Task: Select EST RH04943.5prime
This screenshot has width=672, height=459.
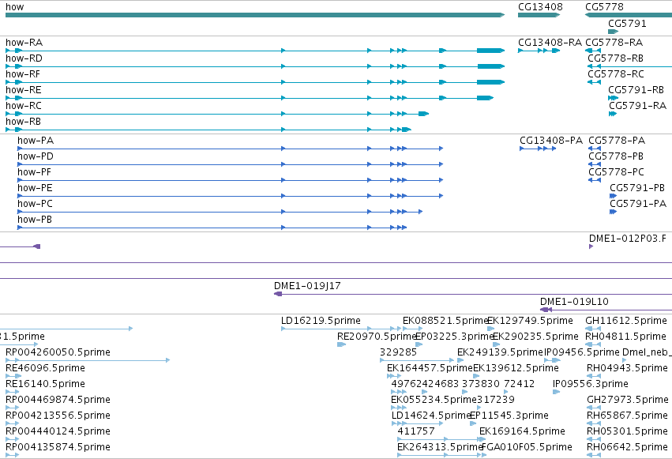Action: [x=628, y=368]
